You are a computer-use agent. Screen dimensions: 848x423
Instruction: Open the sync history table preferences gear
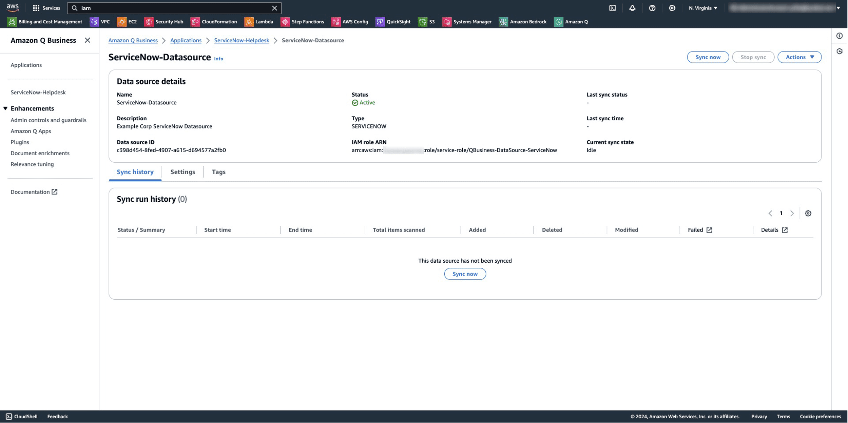[x=808, y=213]
